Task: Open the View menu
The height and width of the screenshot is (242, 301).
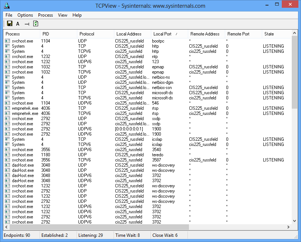Action: click(x=62, y=15)
